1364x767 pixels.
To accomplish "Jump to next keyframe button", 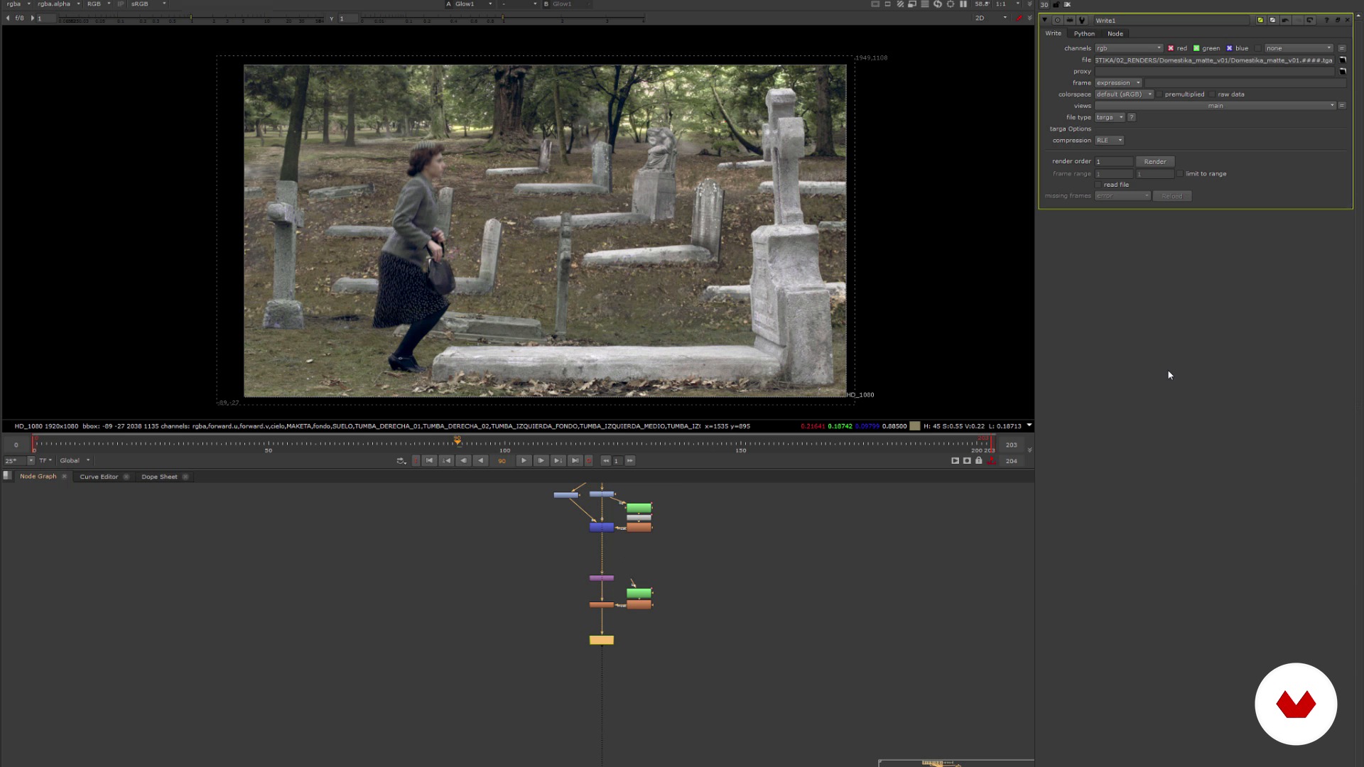I will [558, 461].
